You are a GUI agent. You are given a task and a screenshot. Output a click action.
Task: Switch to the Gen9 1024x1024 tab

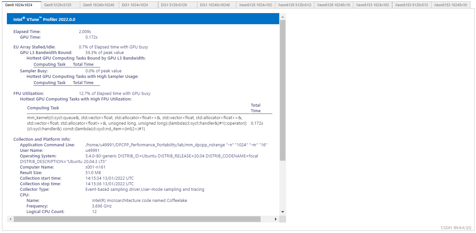(x=22, y=5)
